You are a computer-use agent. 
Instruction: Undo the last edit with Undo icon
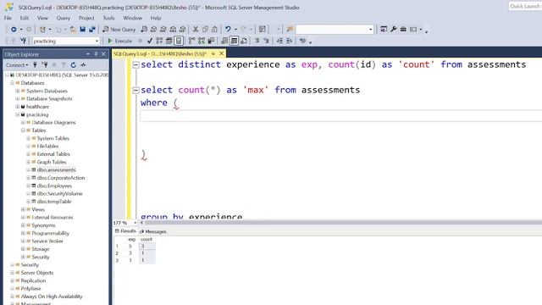(228, 30)
